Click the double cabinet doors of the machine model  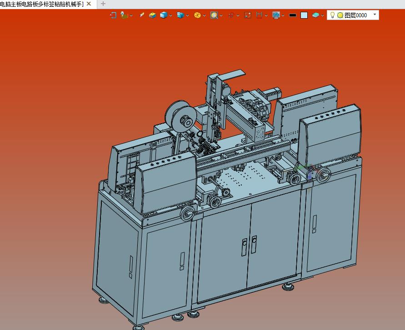point(249,248)
